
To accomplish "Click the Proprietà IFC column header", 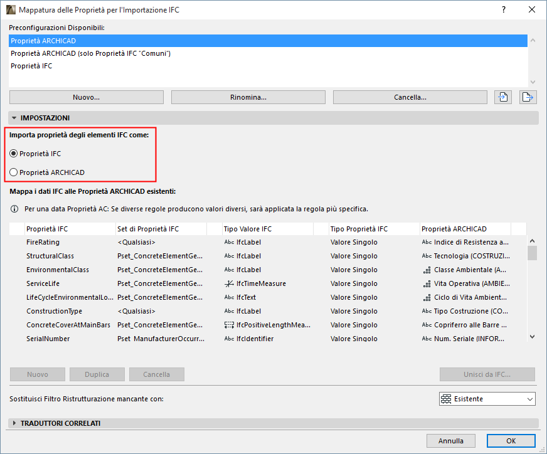I will 70,229.
